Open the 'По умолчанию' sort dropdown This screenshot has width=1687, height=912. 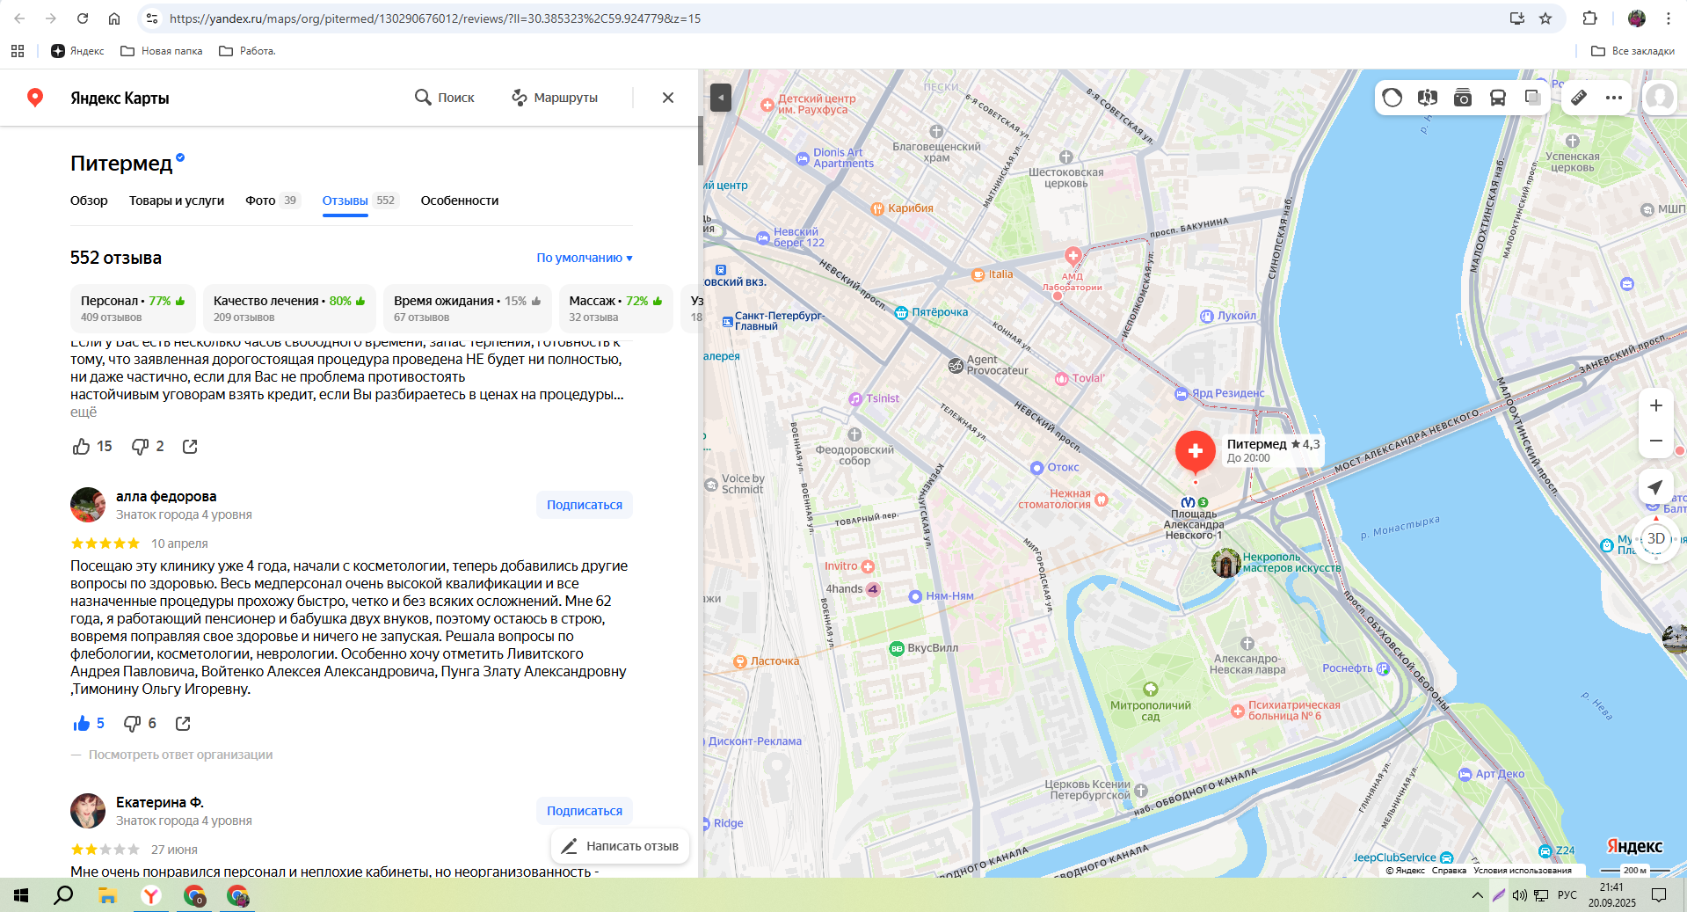click(x=585, y=258)
